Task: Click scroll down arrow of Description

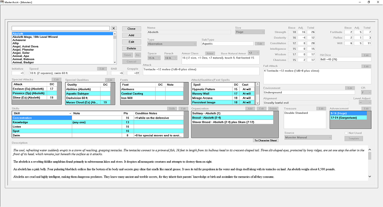Action: pyautogui.click(x=369, y=176)
